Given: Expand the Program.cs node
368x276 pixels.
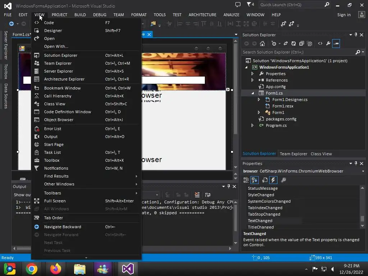Looking at the screenshot, I should click(x=253, y=125).
